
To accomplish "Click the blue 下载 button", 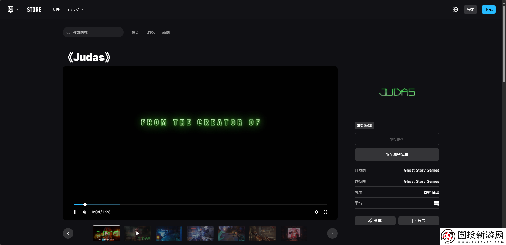I will (x=489, y=10).
